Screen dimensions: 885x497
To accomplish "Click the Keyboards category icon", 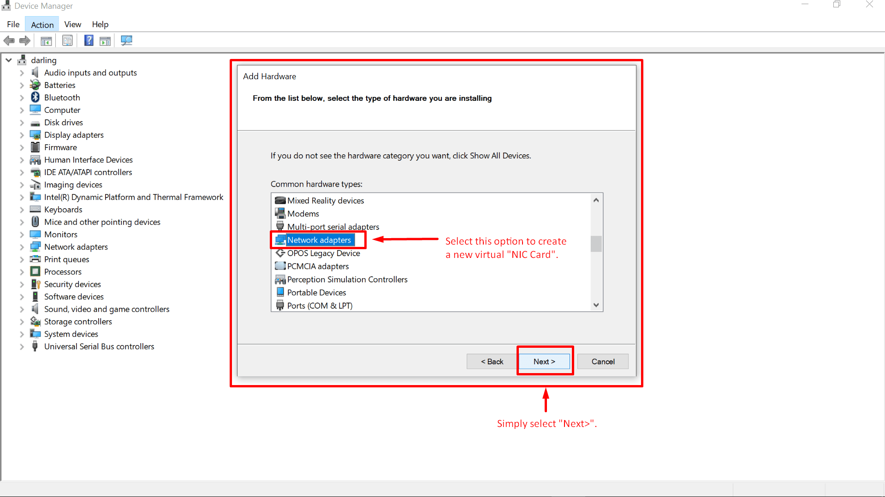I will [x=35, y=209].
